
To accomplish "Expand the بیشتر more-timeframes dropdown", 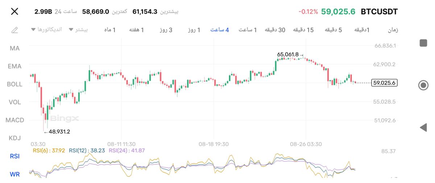I will (78, 29).
